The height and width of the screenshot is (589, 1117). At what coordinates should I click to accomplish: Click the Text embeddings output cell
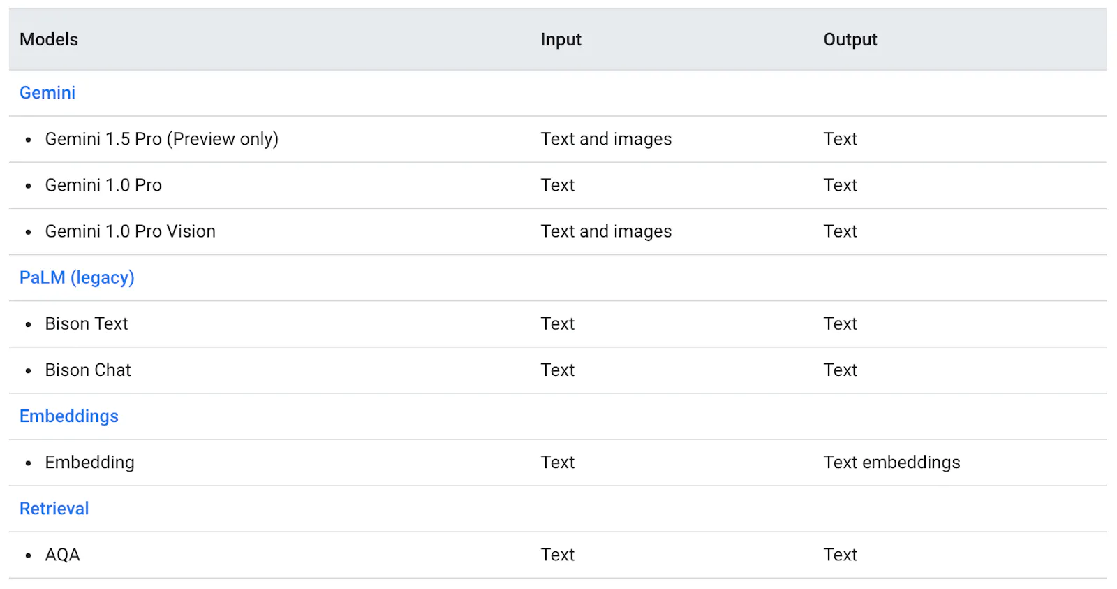click(892, 463)
